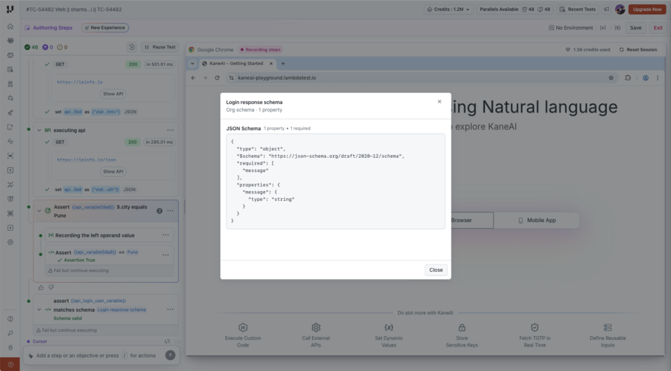Submit step with the send arrow button
This screenshot has width=671, height=371.
(170, 355)
